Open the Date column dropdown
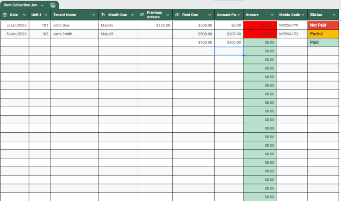 click(24, 15)
